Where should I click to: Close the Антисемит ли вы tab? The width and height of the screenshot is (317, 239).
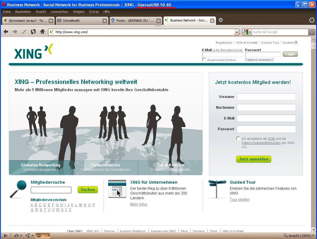click(51, 21)
